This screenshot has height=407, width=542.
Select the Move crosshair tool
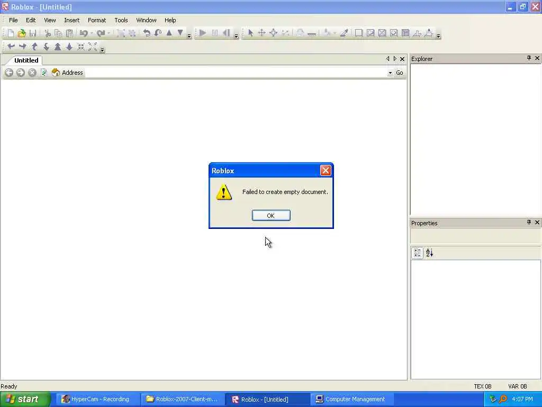tap(262, 33)
